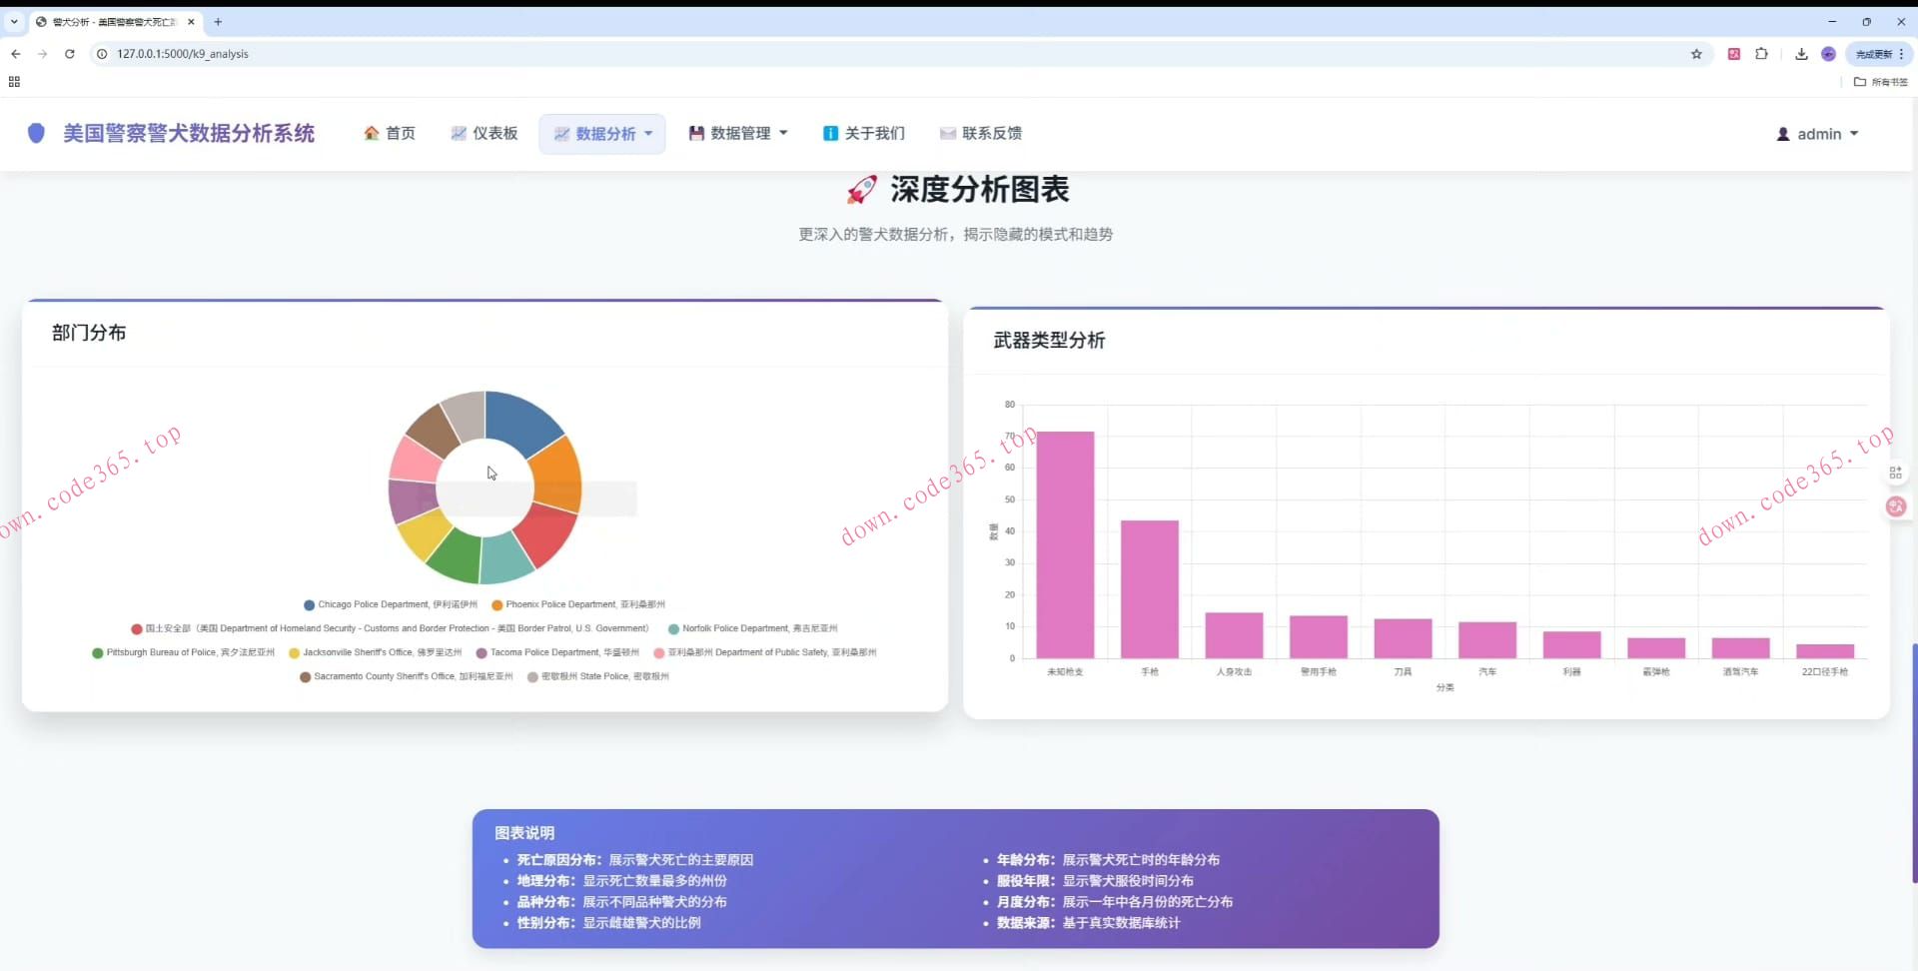Open the 数据管理 dropdown menu
The image size is (1918, 971).
coord(738,133)
